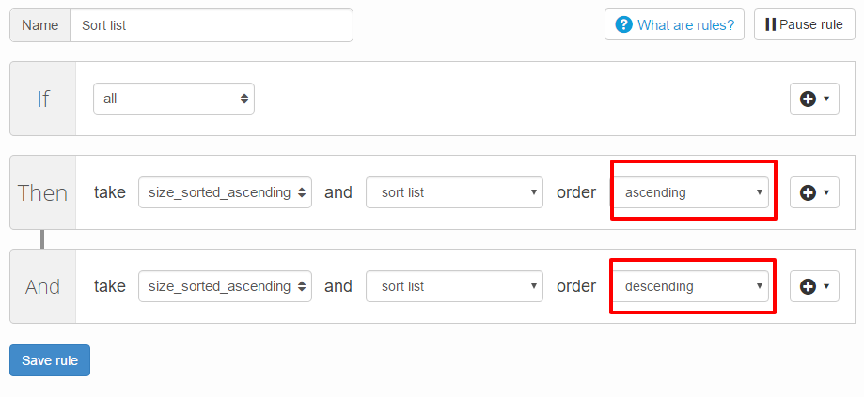Open the And row size_sorted_ascending dropdown
864x397 pixels.
[225, 286]
